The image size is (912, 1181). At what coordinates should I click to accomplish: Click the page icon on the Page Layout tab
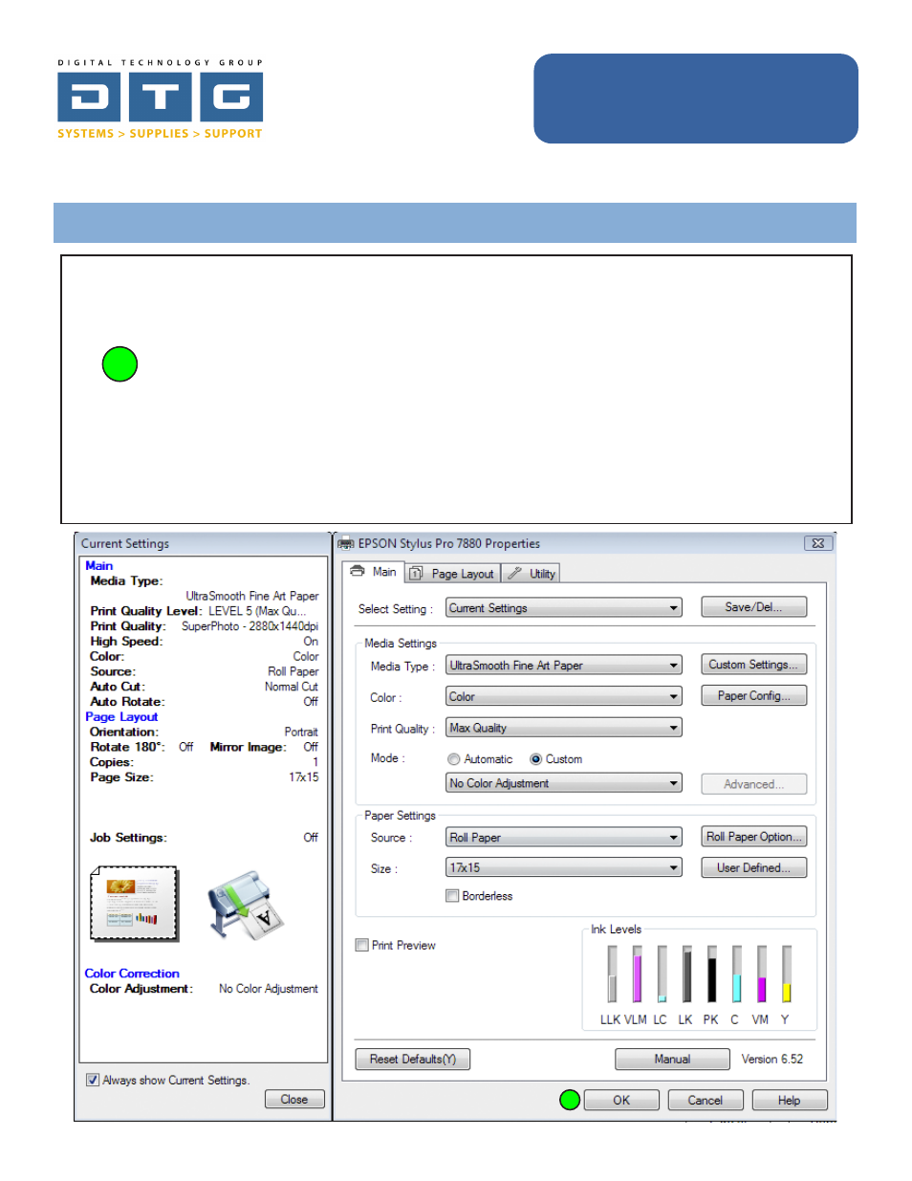pyautogui.click(x=416, y=574)
